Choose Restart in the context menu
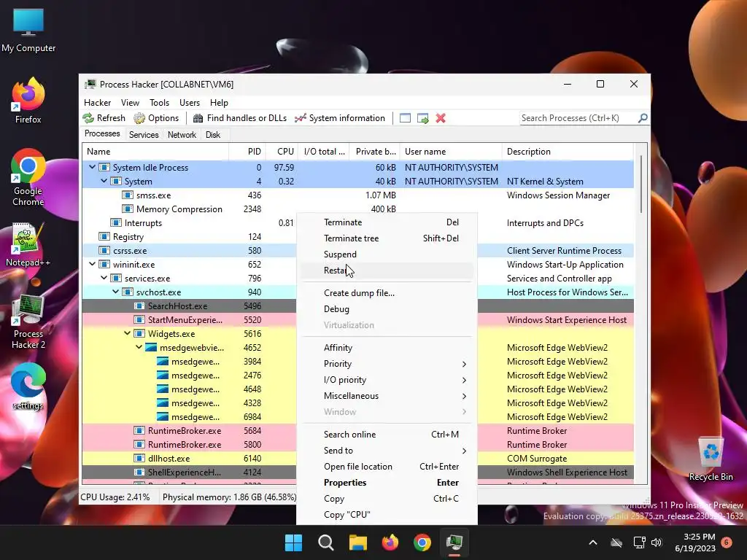The width and height of the screenshot is (747, 560). click(387, 271)
